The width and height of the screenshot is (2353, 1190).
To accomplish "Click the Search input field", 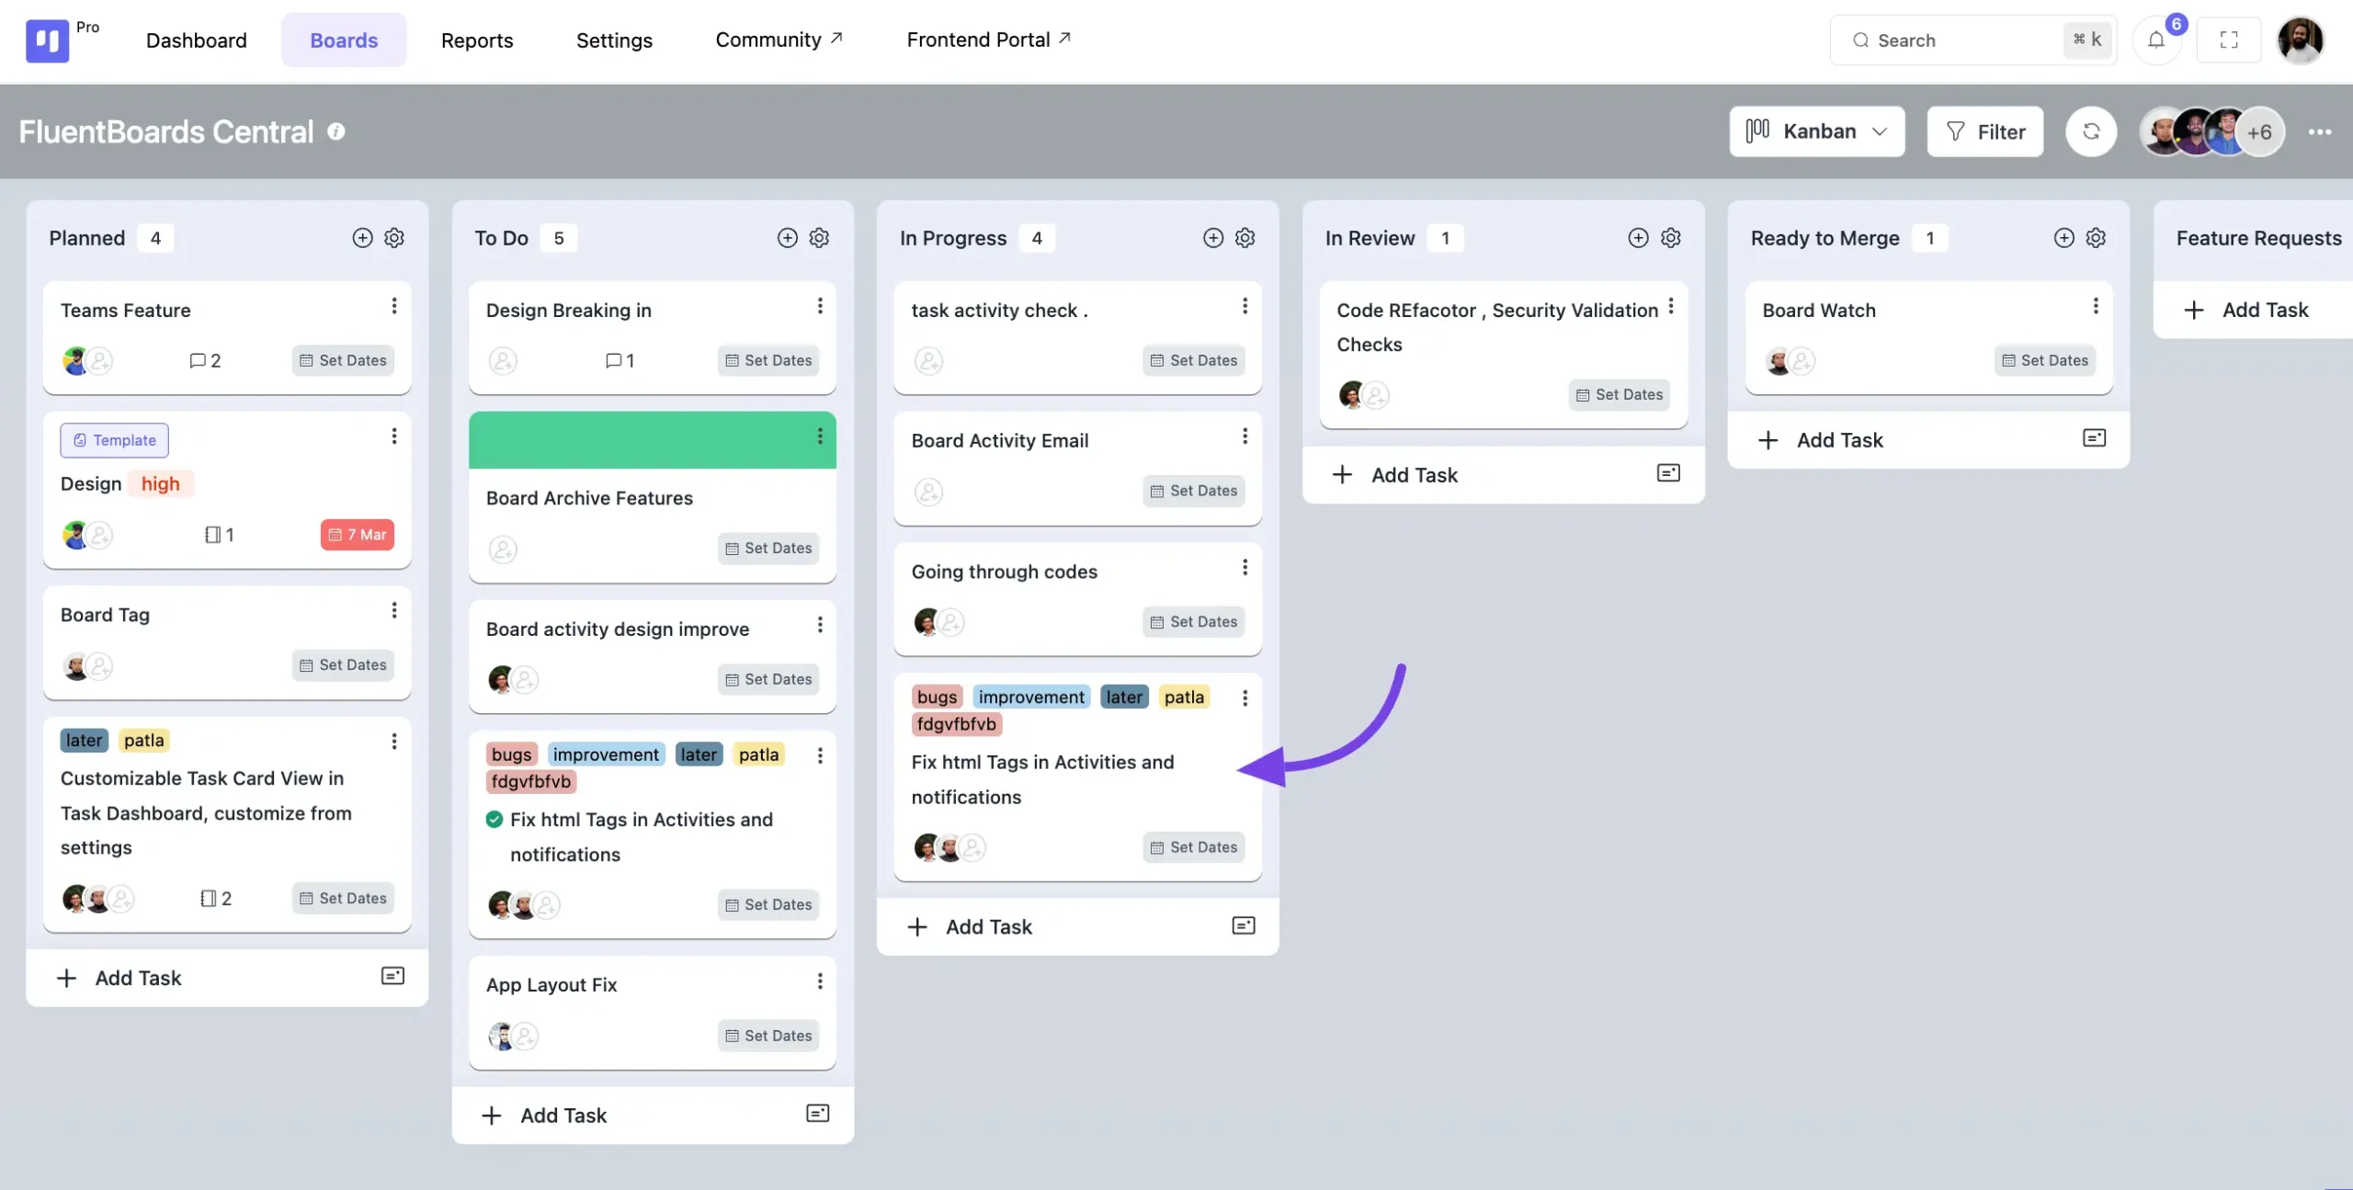I will click(1972, 40).
